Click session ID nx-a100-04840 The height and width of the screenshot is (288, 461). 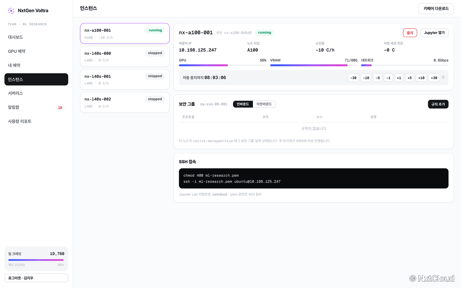click(x=238, y=33)
